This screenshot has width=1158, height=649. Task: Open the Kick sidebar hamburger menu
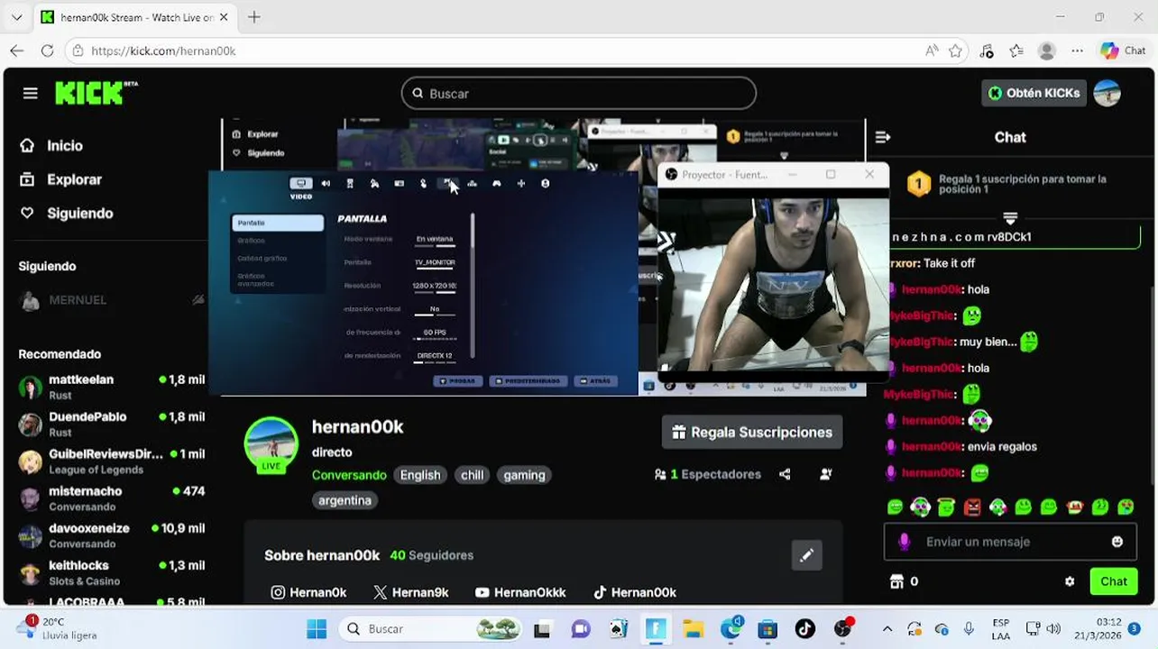coord(31,93)
